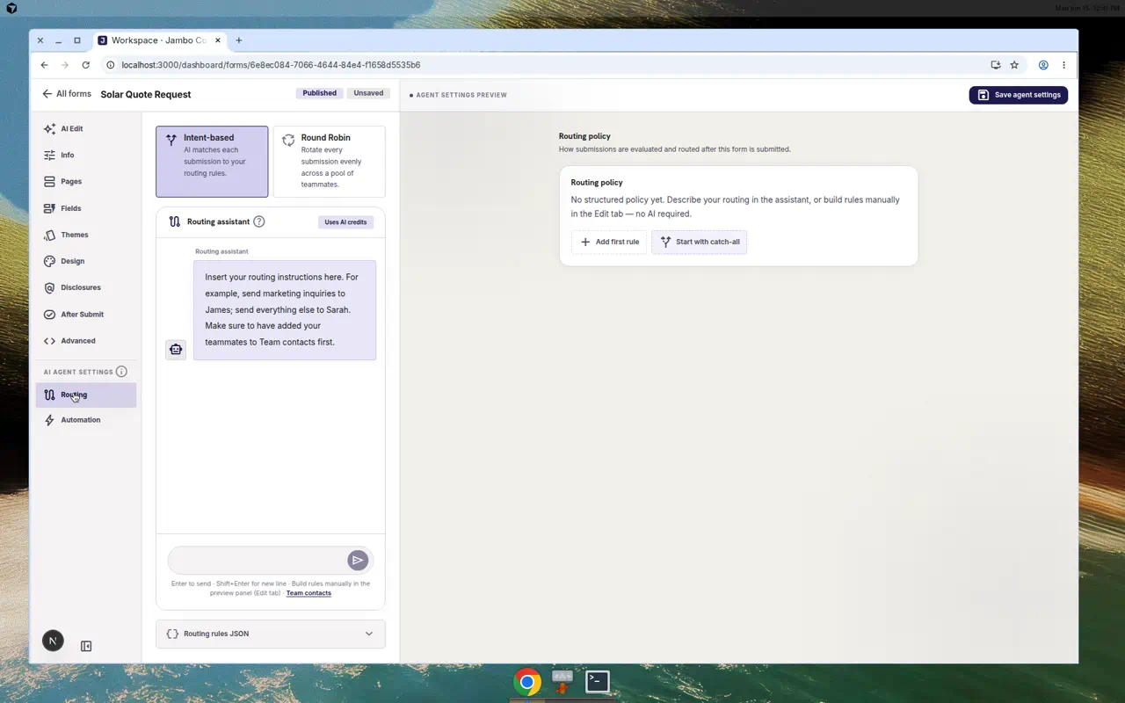Click the Agent Settings Preview label
The width and height of the screenshot is (1125, 703).
[x=461, y=95]
